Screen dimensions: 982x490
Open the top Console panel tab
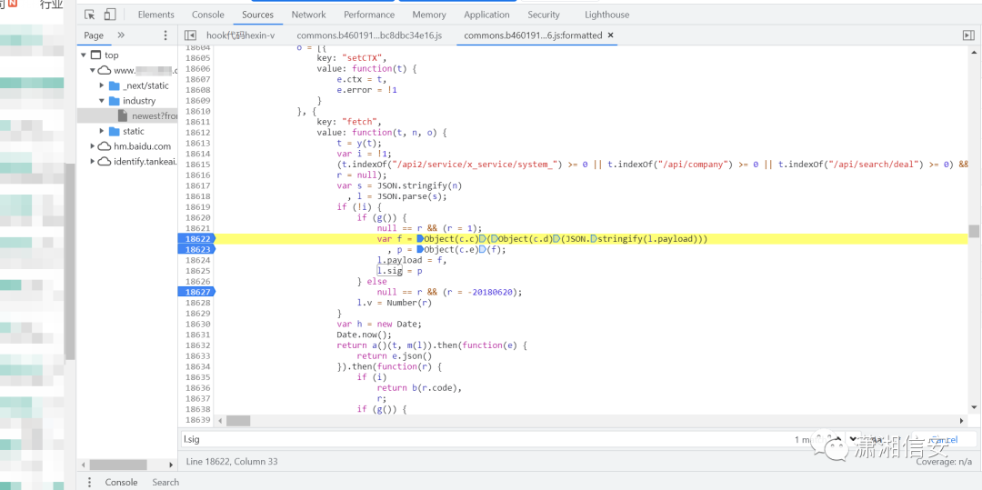point(208,15)
